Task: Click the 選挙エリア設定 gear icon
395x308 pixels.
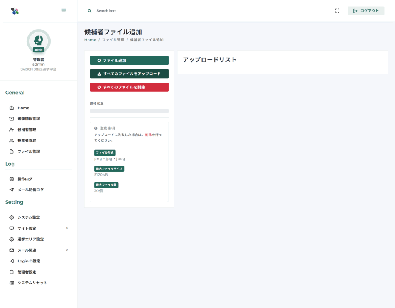Action: (12, 239)
